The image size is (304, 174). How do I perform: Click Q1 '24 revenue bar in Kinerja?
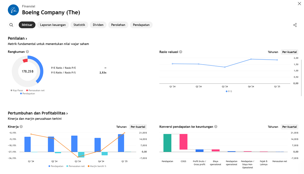point(28,144)
